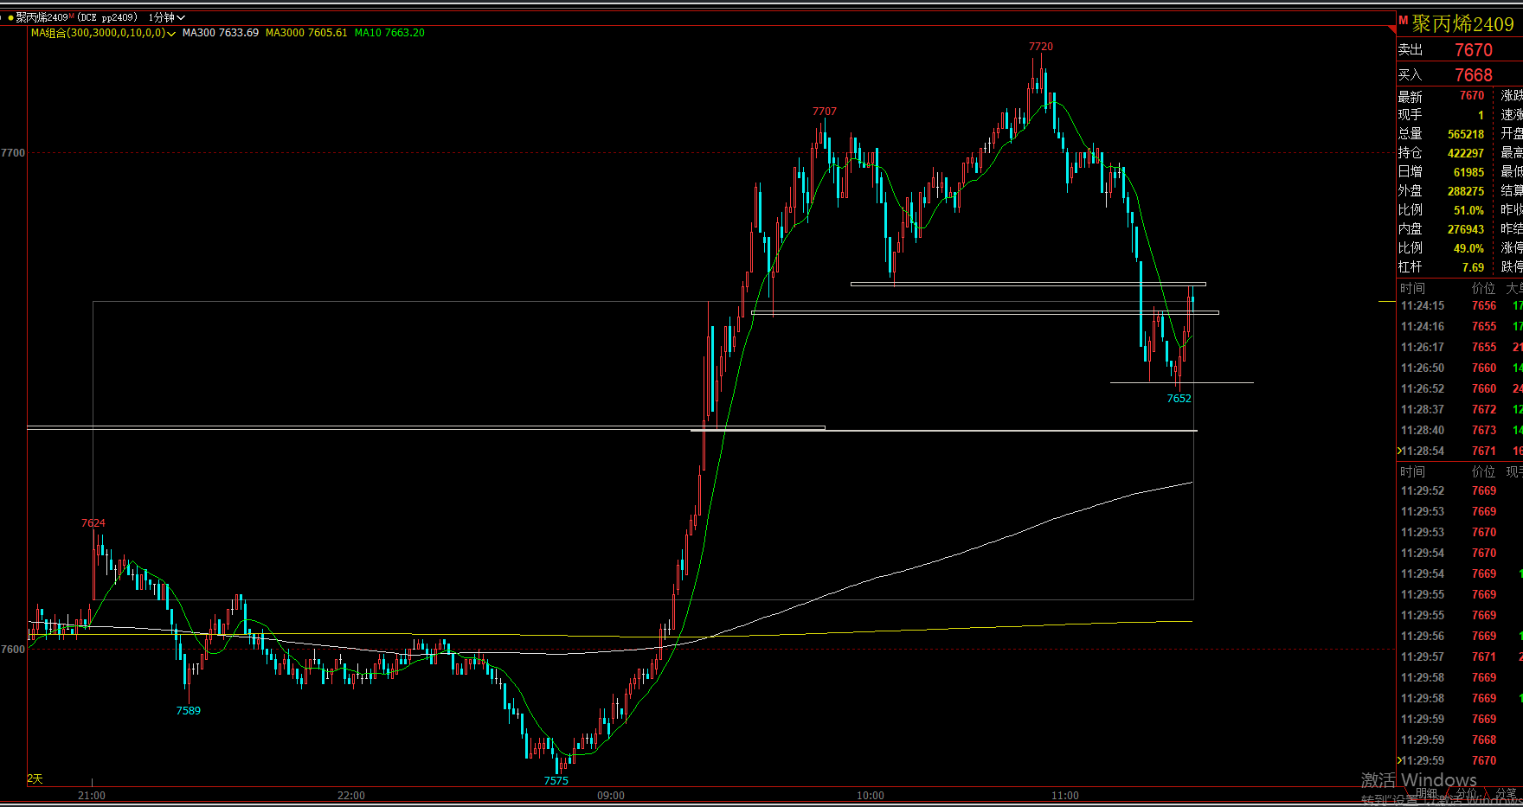The image size is (1523, 807).
Task: Select the 7575 low price marker
Action: (556, 781)
